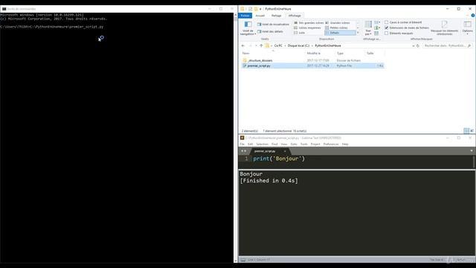Viewport: 476px width, 268px height.
Task: Open Sublime Text Help menu
Action: point(345,144)
